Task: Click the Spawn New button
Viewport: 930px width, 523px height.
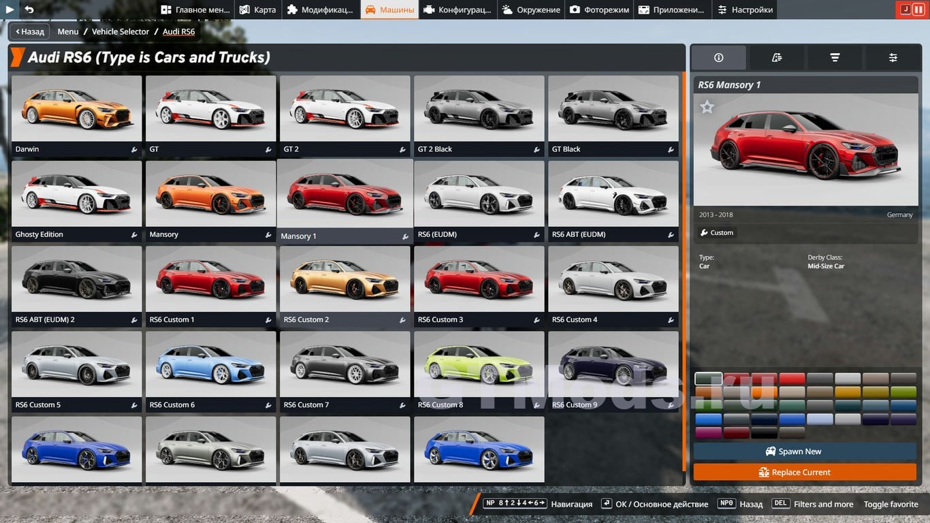Action: click(805, 451)
